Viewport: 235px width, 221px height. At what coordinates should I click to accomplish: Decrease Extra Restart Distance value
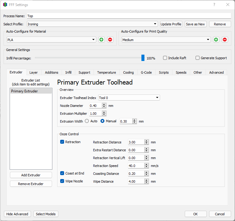[x=147, y=151]
